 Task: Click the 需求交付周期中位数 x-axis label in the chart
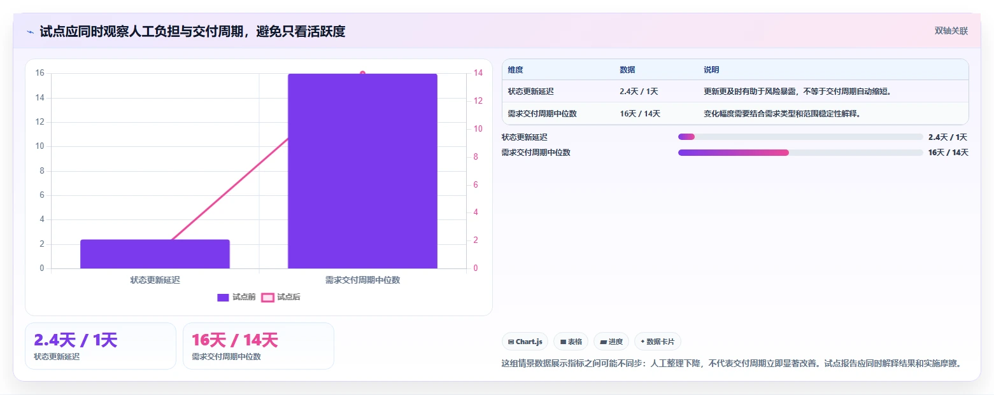pos(362,280)
